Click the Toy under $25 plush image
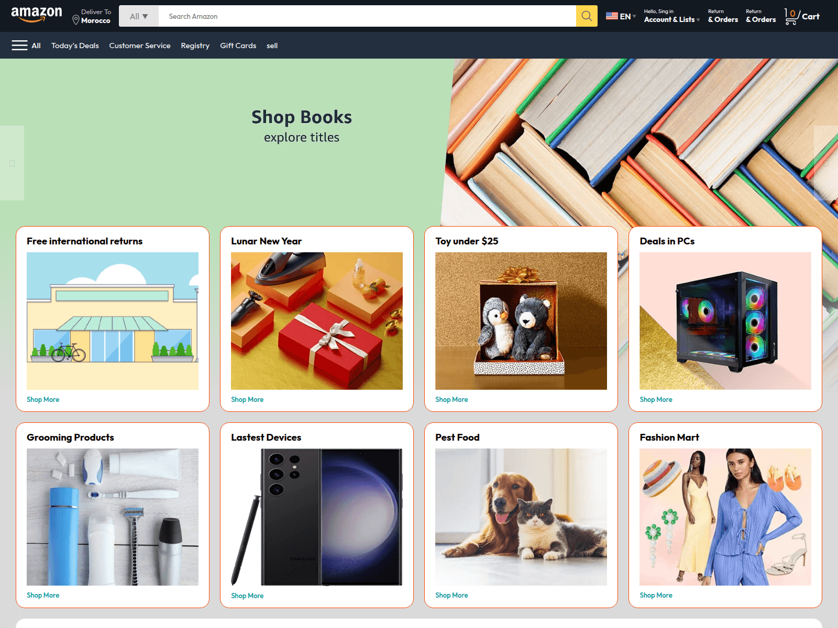Viewport: 838px width, 628px height. pyautogui.click(x=521, y=321)
